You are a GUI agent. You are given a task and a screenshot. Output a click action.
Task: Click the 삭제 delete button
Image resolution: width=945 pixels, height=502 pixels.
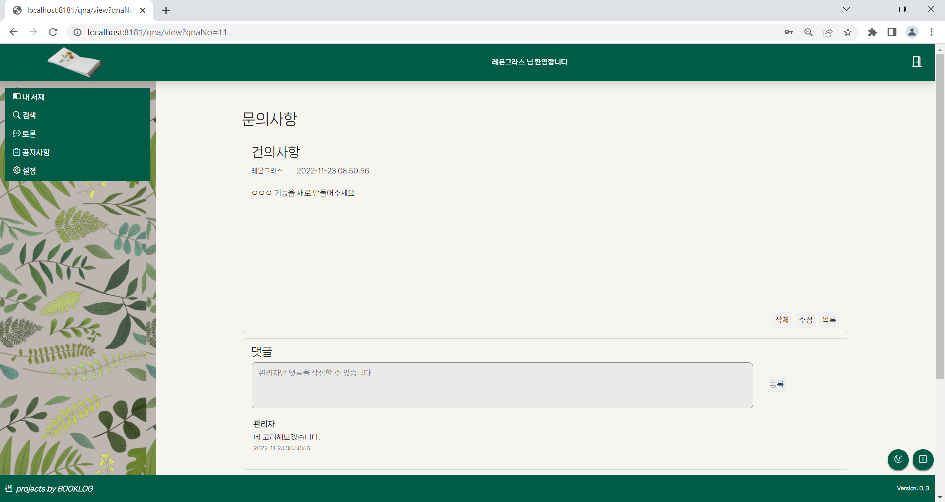(x=782, y=320)
